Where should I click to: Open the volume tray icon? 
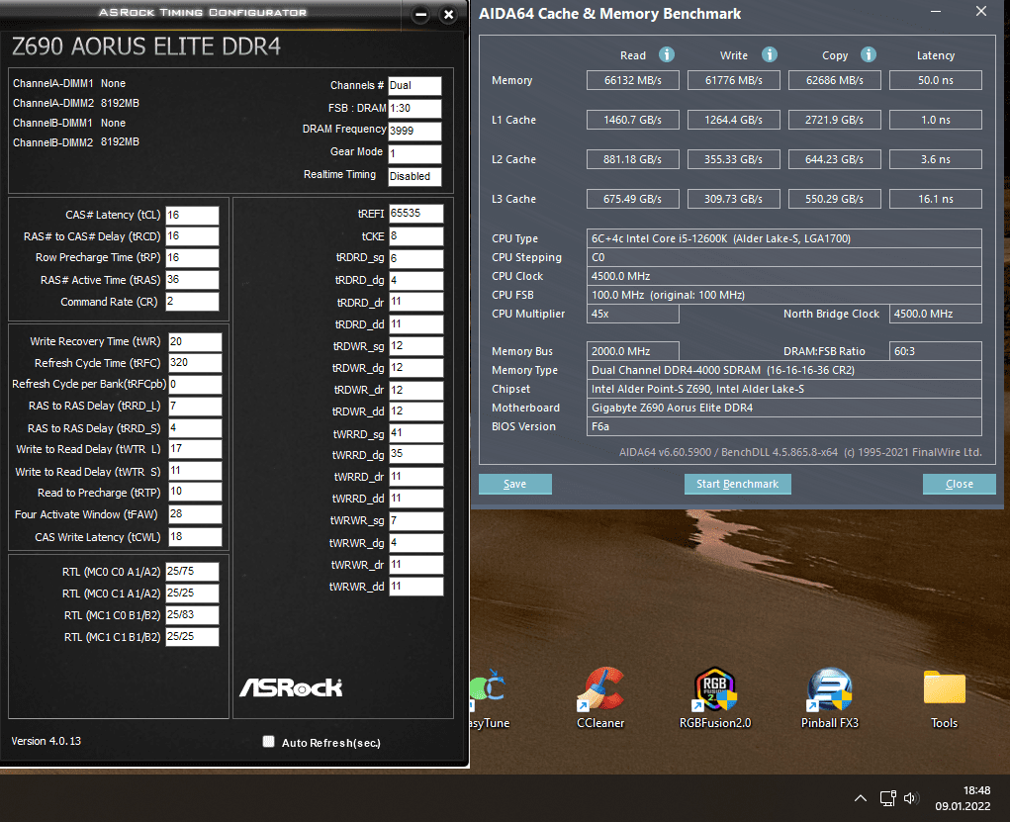coord(911,798)
